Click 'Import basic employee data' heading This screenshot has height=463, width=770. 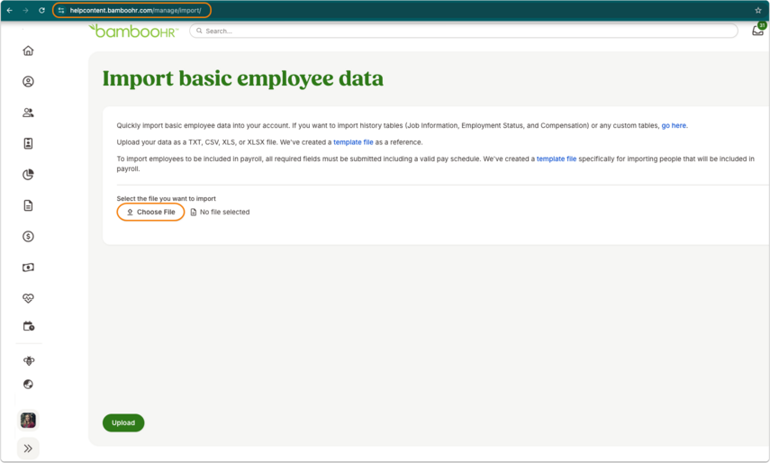point(242,78)
